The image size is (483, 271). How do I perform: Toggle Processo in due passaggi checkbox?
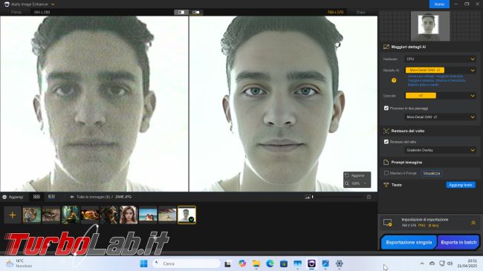coord(386,108)
